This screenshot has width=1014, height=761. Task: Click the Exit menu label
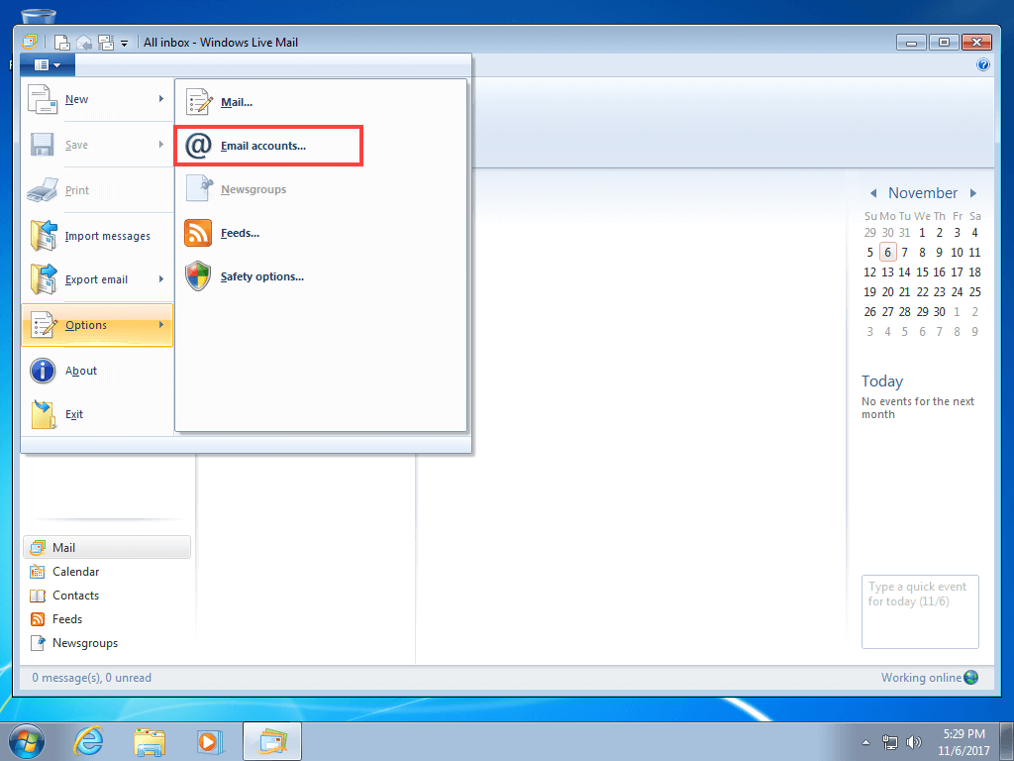pyautogui.click(x=73, y=414)
